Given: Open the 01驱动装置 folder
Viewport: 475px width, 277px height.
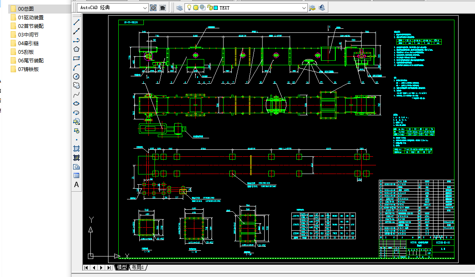Looking at the screenshot, I should tap(31, 17).
